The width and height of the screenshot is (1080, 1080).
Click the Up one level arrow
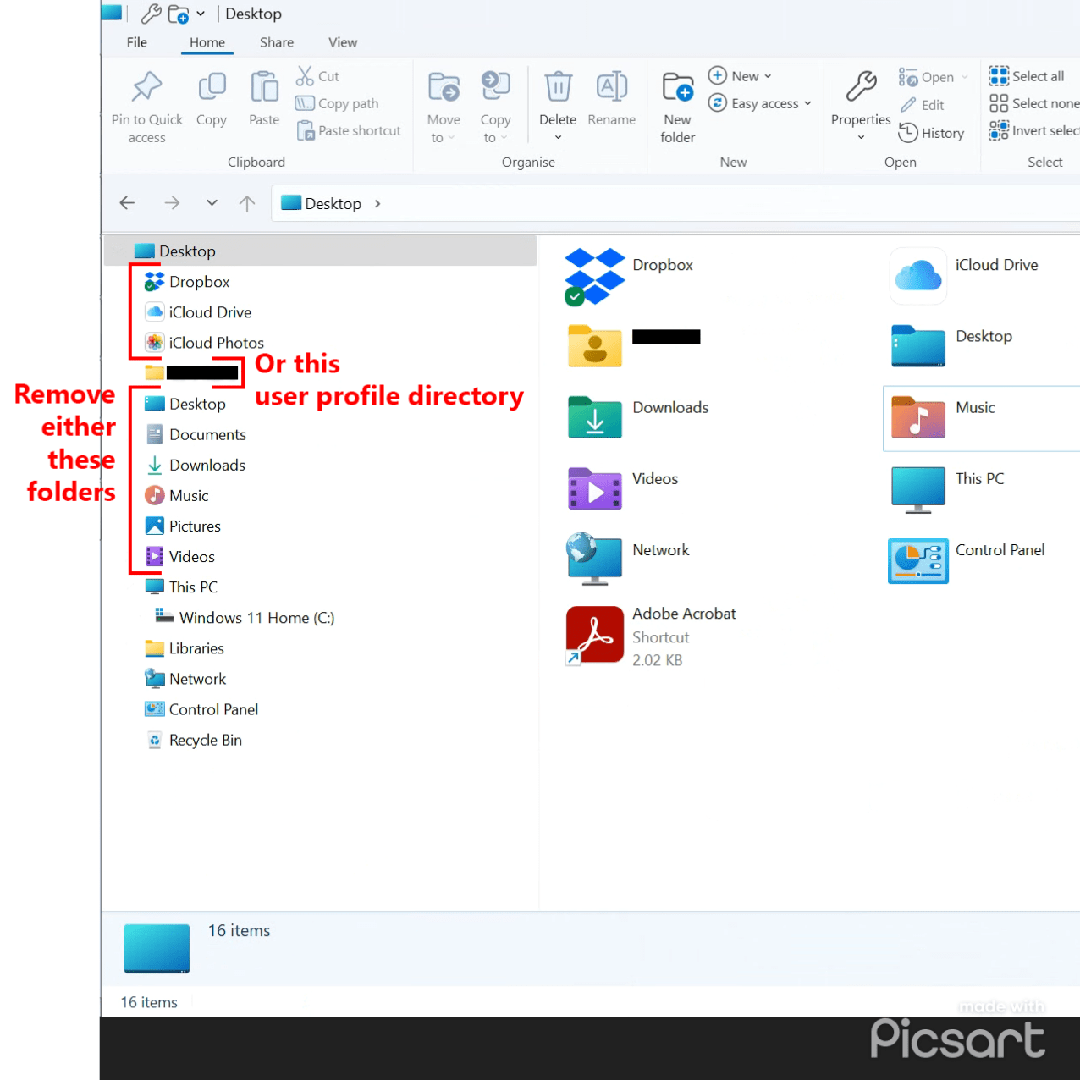247,203
